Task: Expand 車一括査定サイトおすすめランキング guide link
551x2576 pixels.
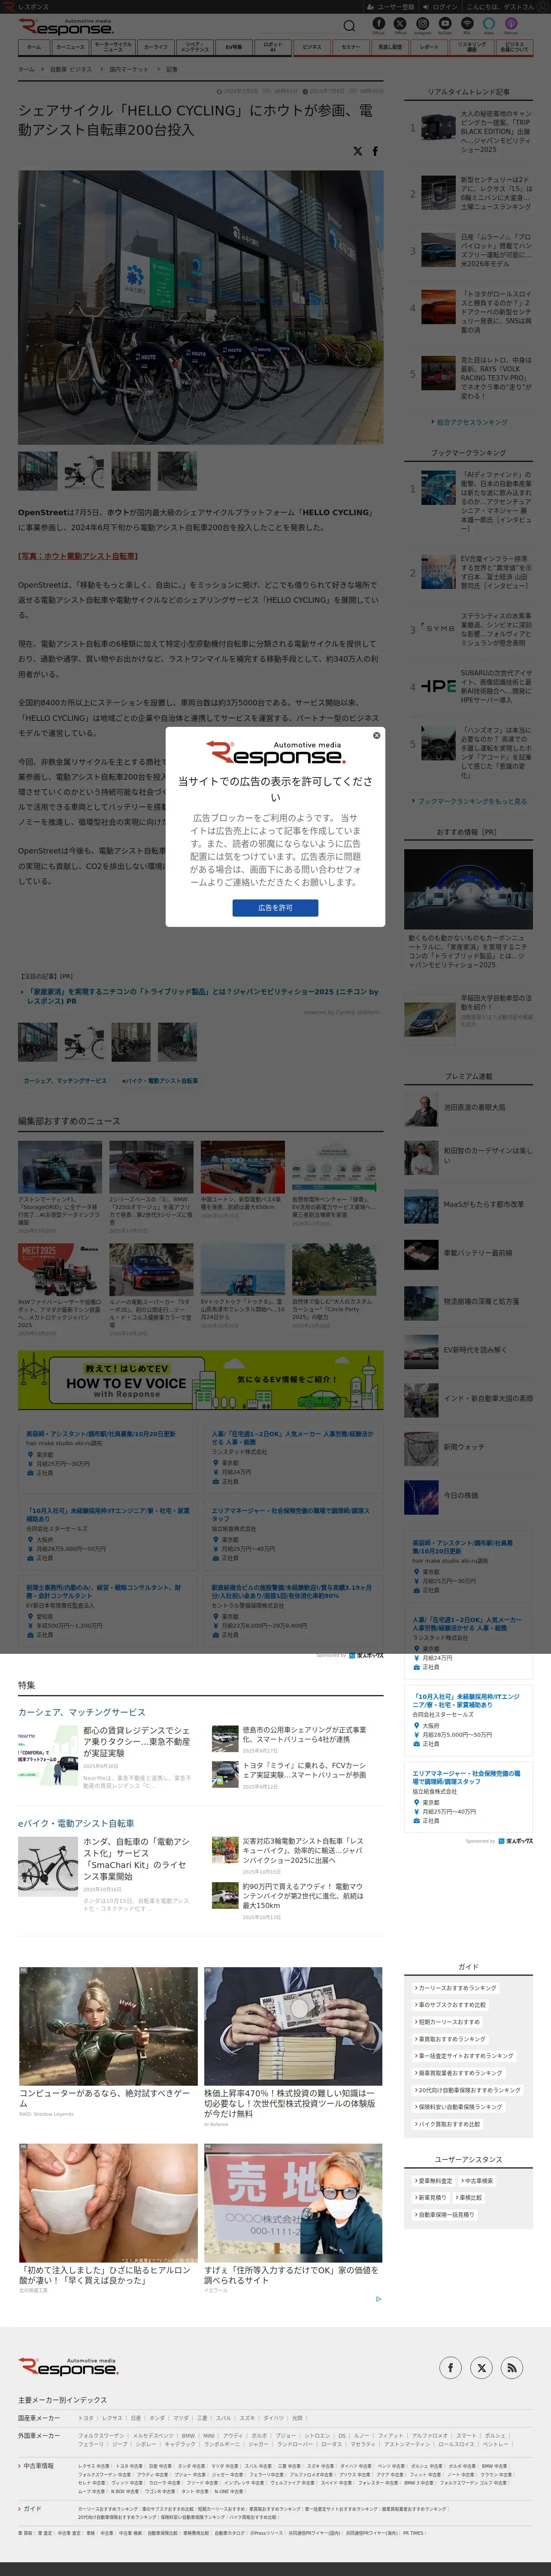Action: pos(464,2056)
